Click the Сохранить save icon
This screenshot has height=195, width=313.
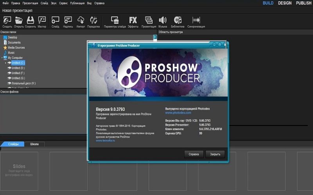coord(30,20)
